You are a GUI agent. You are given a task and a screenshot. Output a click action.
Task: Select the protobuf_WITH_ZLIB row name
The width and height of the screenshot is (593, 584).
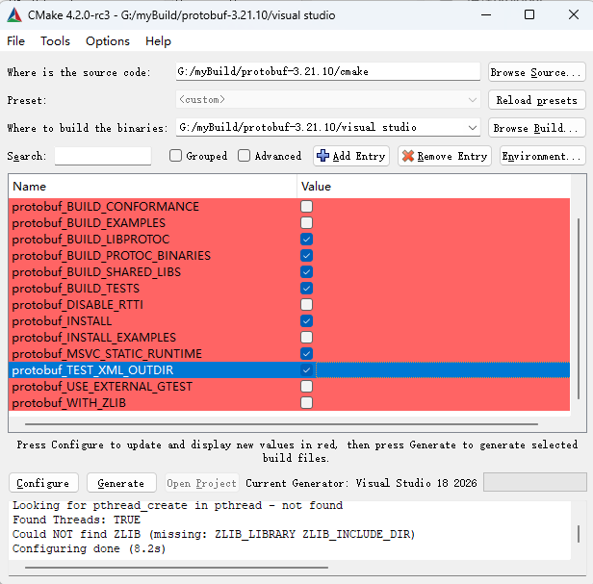click(69, 402)
